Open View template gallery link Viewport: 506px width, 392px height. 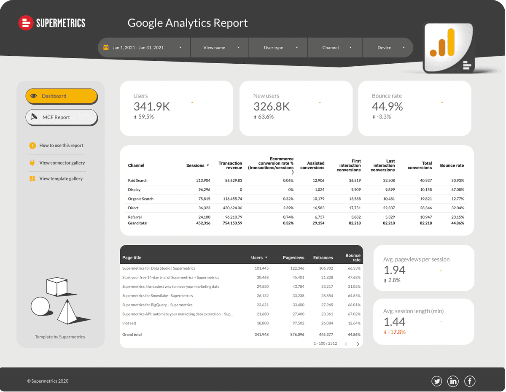[x=61, y=179]
